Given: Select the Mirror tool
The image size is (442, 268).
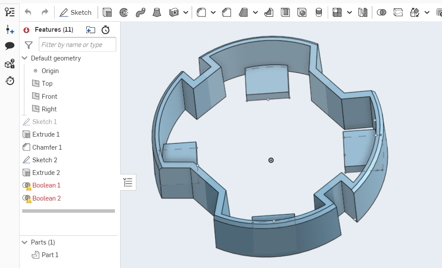Looking at the screenshot, I should point(363,12).
